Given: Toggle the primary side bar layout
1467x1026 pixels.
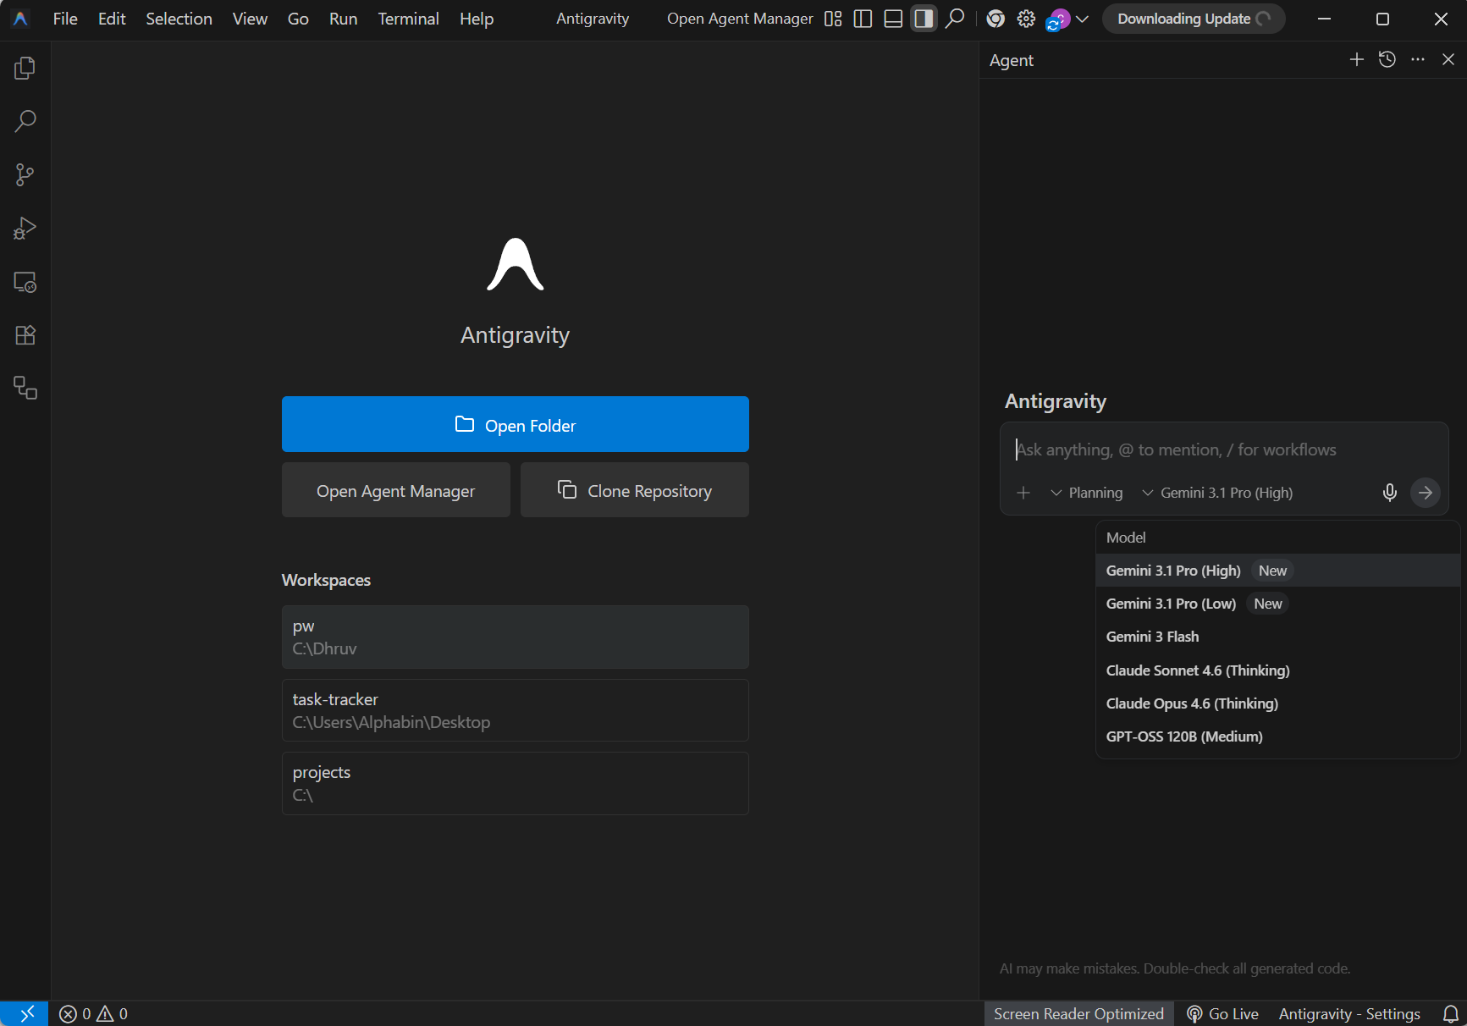Looking at the screenshot, I should (x=863, y=19).
